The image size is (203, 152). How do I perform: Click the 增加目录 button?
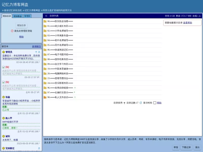(21, 25)
